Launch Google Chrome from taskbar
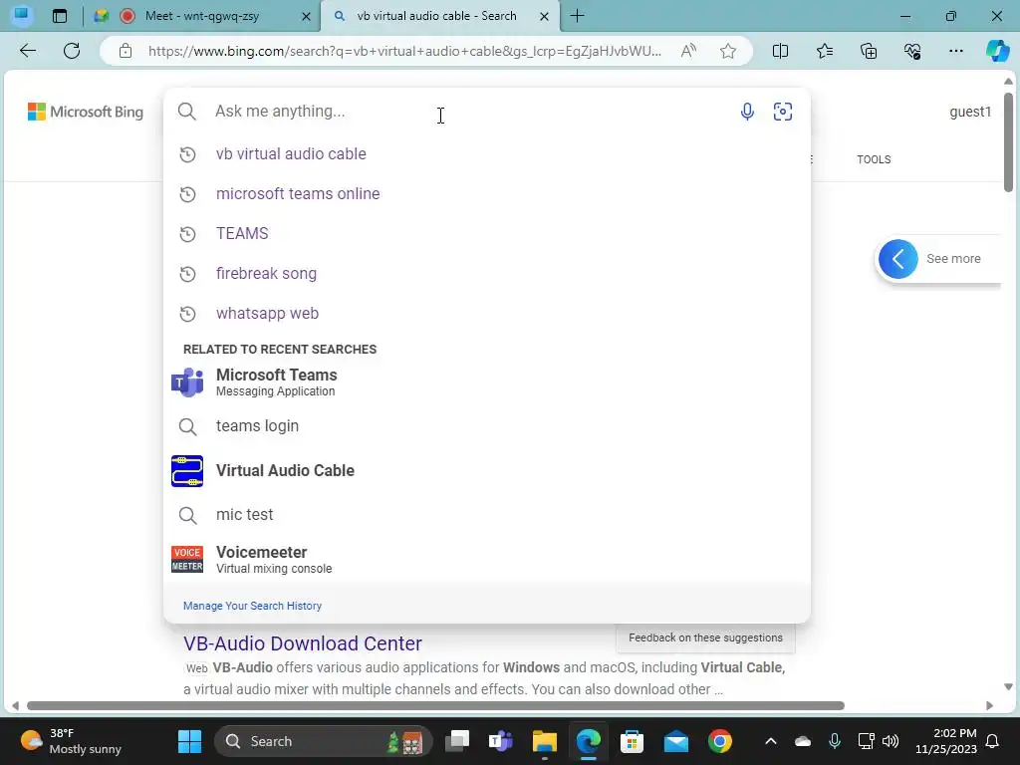 [719, 741]
